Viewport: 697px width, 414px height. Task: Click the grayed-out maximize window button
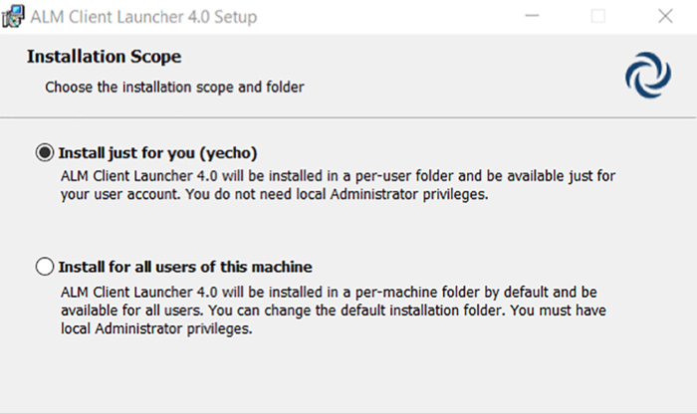(598, 17)
